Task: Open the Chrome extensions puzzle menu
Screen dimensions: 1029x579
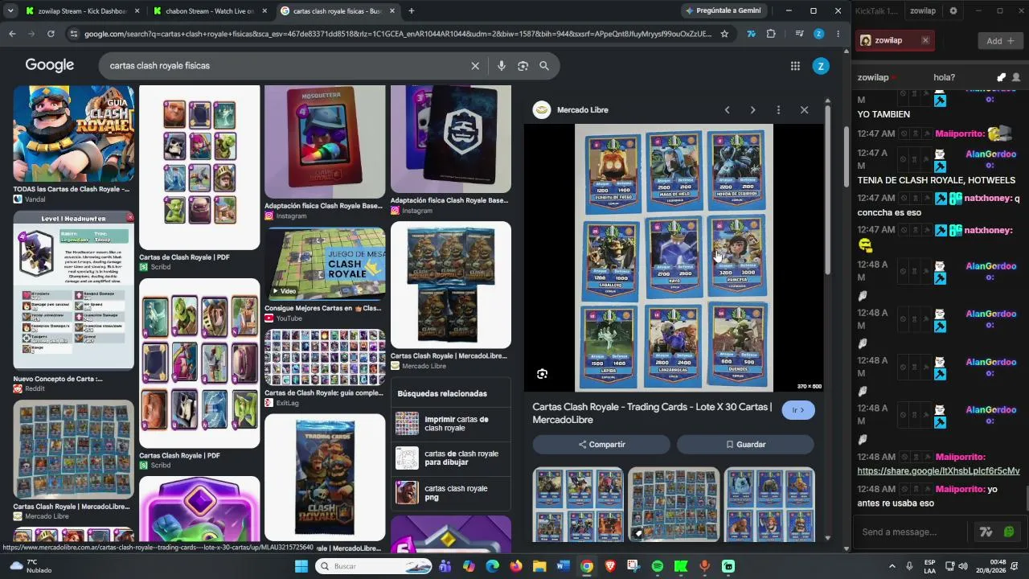Action: (x=771, y=34)
